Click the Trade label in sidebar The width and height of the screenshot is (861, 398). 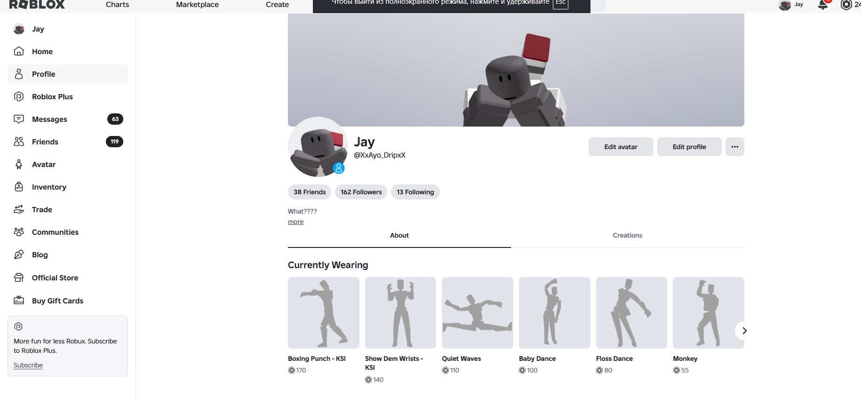click(42, 209)
